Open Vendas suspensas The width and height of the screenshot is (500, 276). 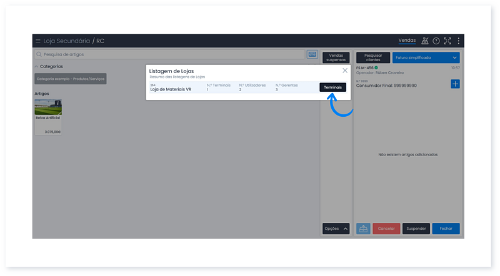pos(336,57)
